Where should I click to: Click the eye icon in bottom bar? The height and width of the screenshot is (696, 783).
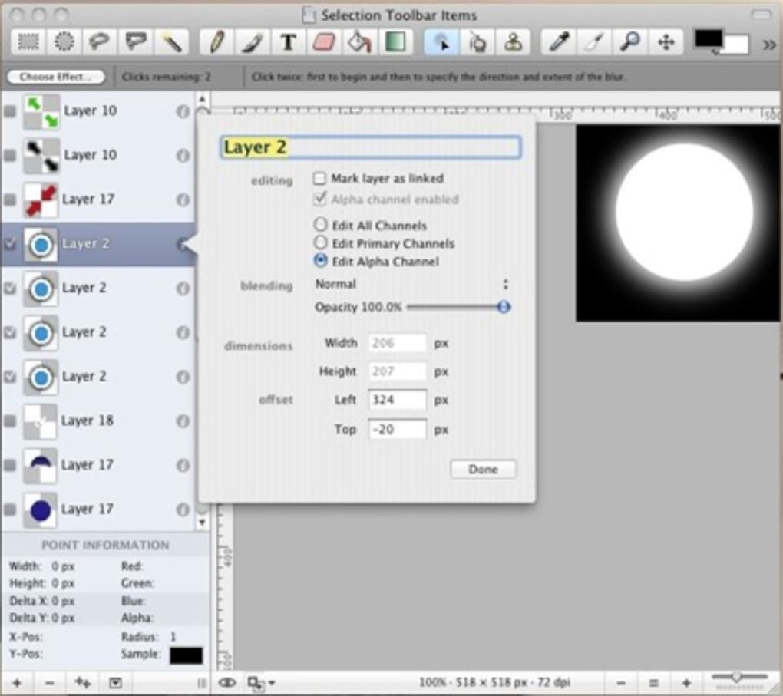pos(227,682)
